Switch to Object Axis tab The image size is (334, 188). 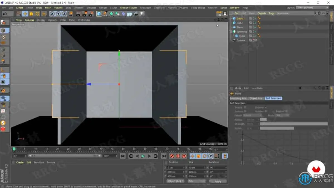coord(256,98)
